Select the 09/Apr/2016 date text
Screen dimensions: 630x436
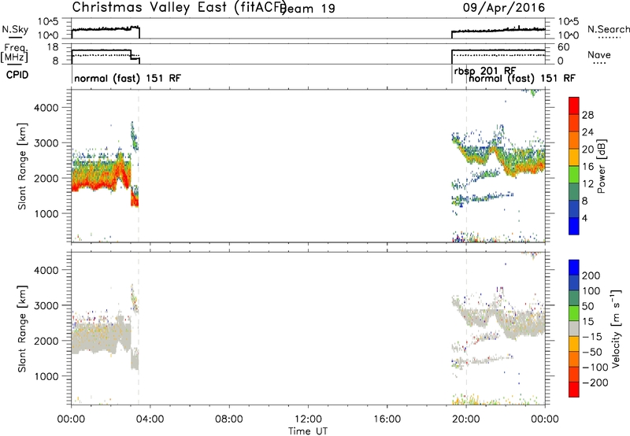(504, 8)
